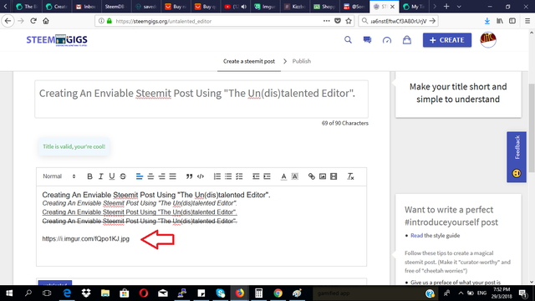535x301 pixels.
Task: Create a checklist
Action: (x=239, y=176)
